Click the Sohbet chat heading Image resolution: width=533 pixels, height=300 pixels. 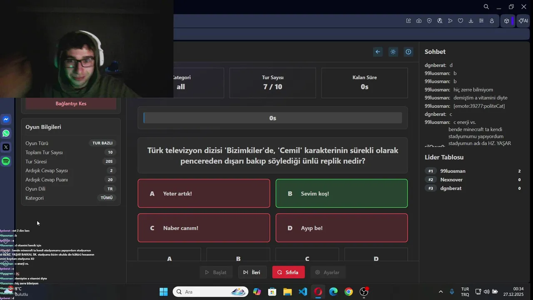click(x=435, y=52)
